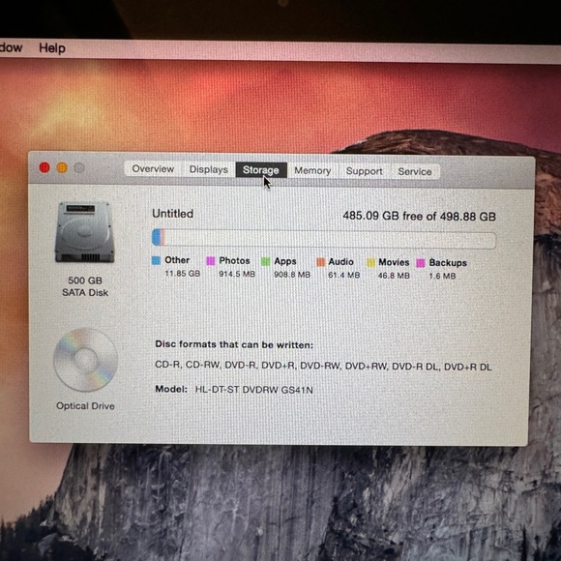Click the 500 GB SATA hard disk icon
The image size is (561, 561).
84,232
